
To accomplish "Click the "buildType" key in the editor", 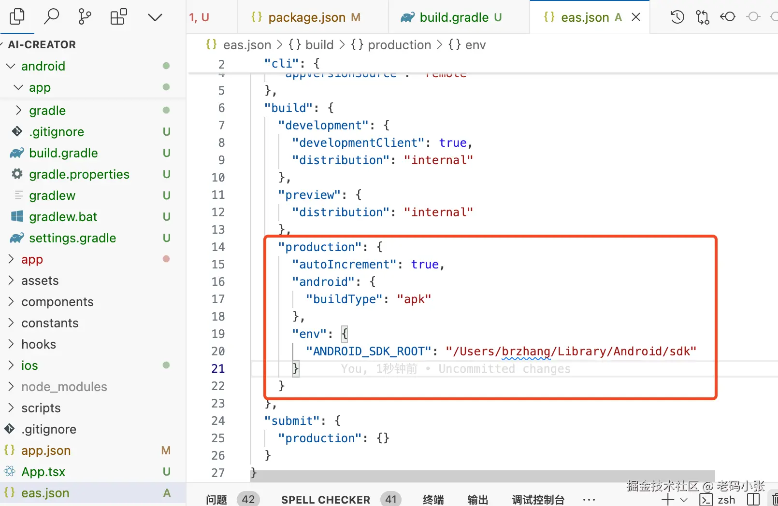I will pyautogui.click(x=344, y=299).
